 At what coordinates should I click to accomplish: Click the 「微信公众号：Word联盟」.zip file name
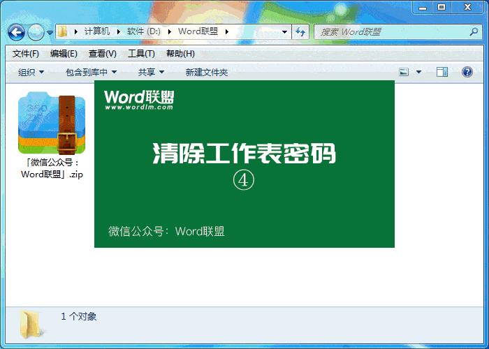point(52,168)
